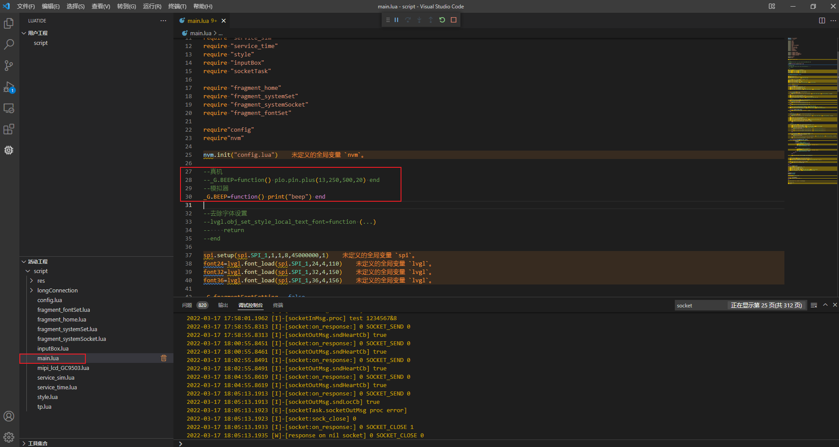Open the 选择(S) menu

click(x=76, y=6)
